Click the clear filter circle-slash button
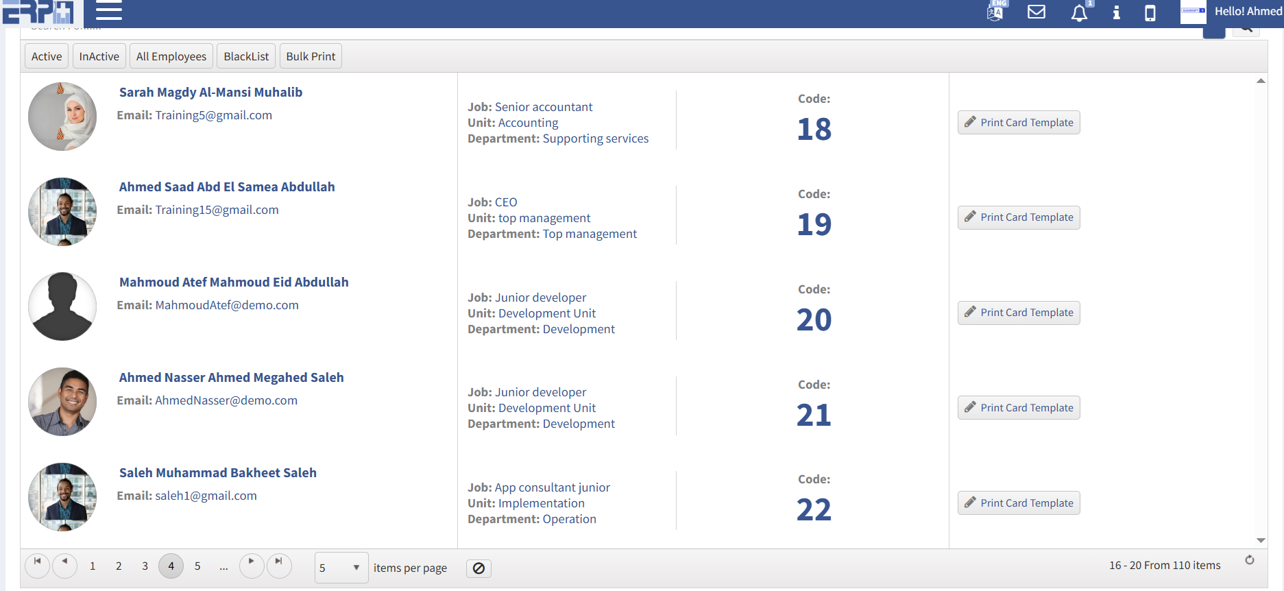Image resolution: width=1284 pixels, height=591 pixels. pos(479,568)
